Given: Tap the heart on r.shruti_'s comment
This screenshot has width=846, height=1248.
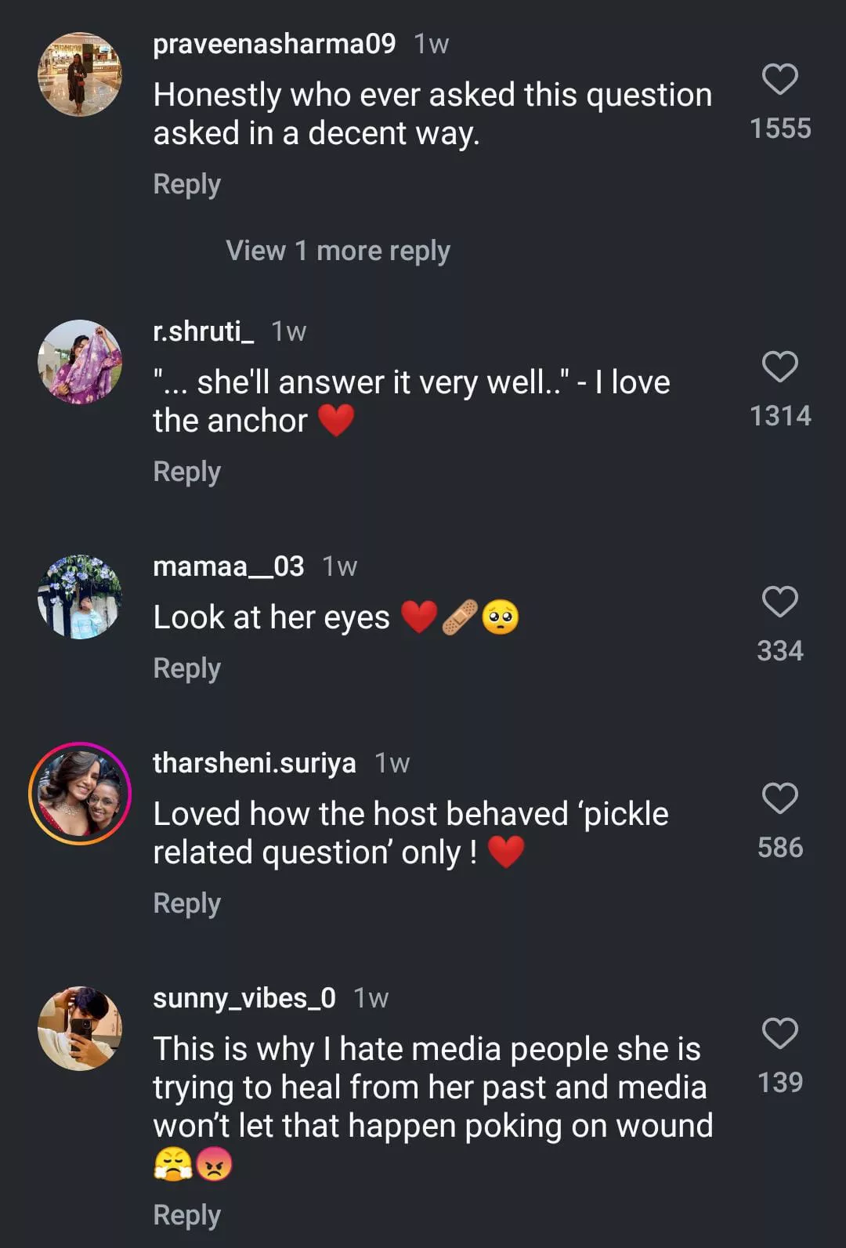Looking at the screenshot, I should coord(779,367).
